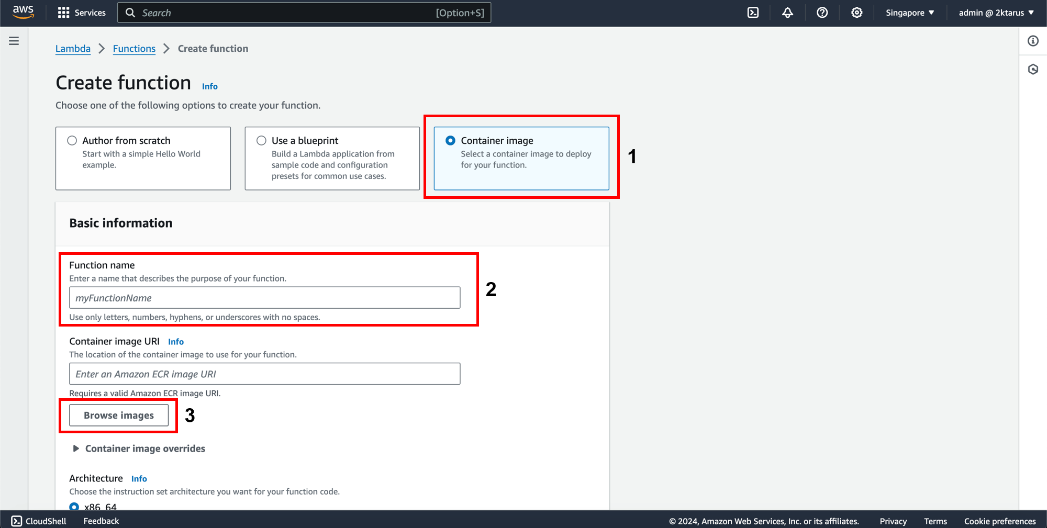Open the AWS home logo
This screenshot has width=1047, height=528.
(x=23, y=12)
